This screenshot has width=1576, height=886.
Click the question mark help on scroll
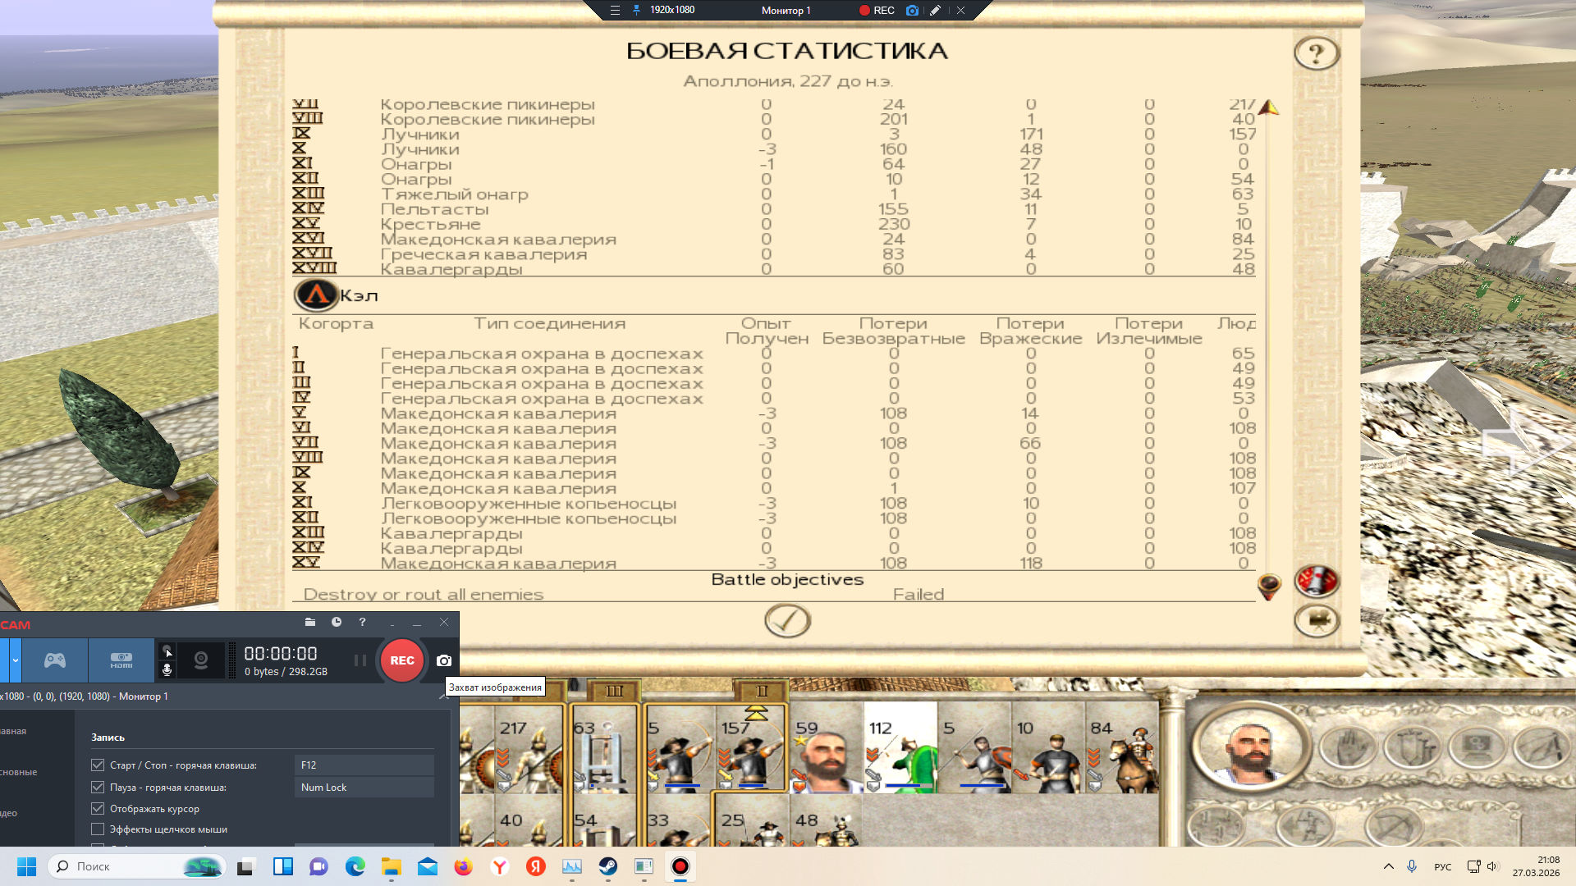(1317, 53)
